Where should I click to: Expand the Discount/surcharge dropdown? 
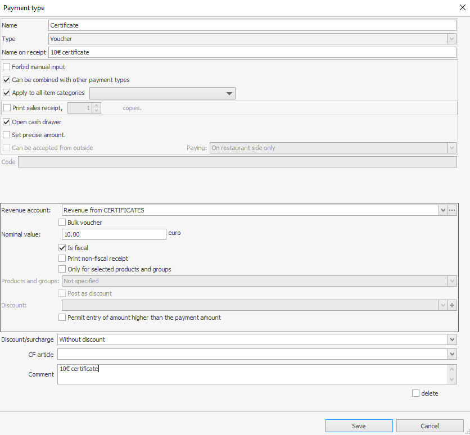coord(452,339)
